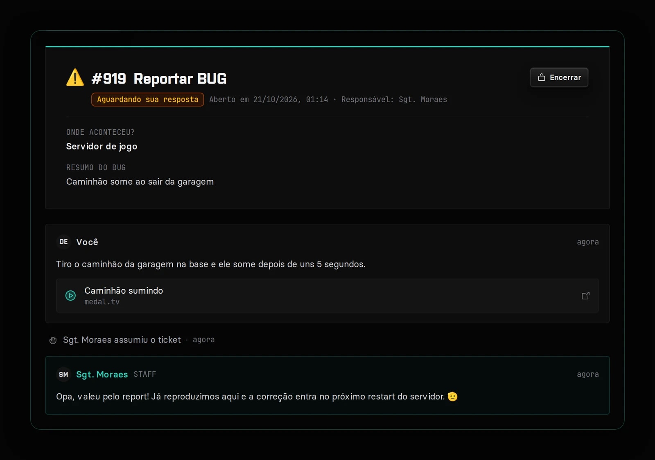Click the agora timestamp on the staff reply
The height and width of the screenshot is (460, 655).
coord(588,374)
